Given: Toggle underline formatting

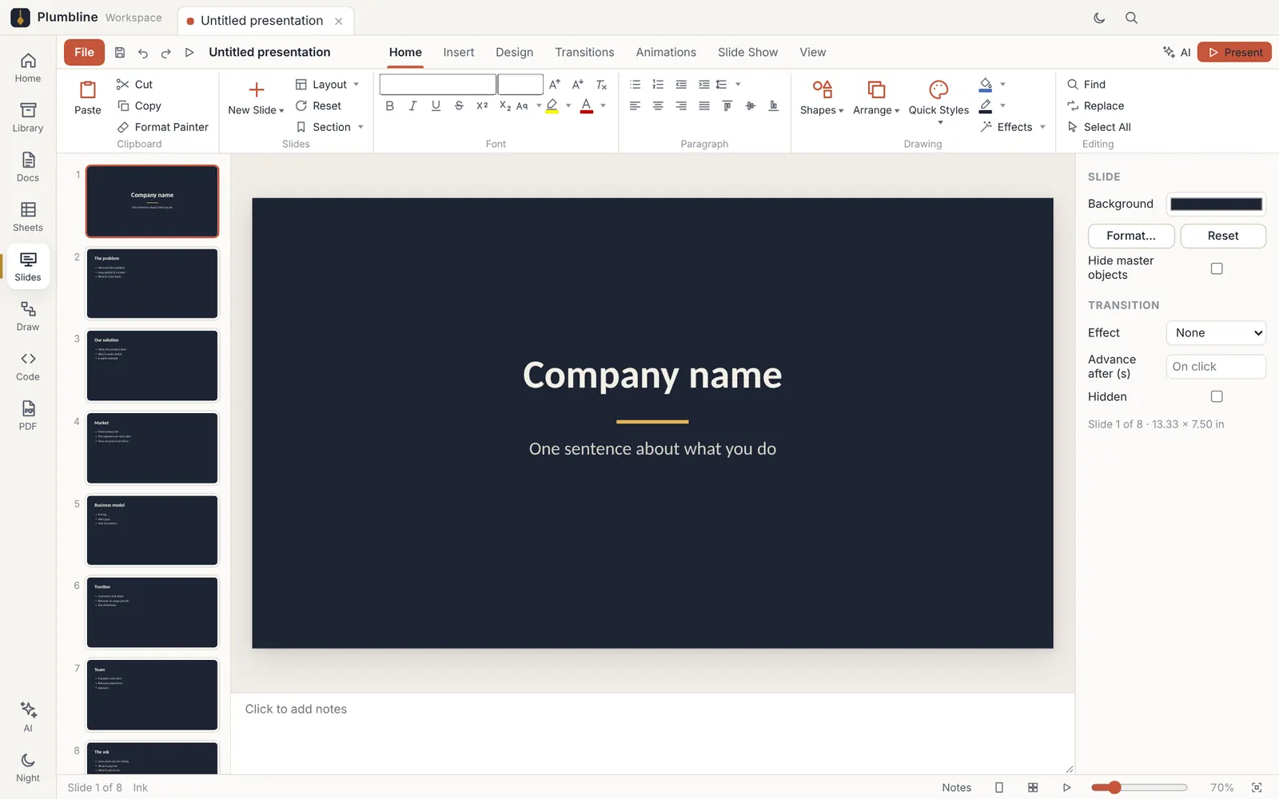Looking at the screenshot, I should pos(436,105).
